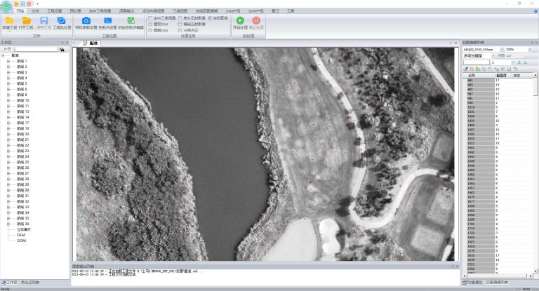Screen dimensions: 539x291
Task: Uncheck the 波段配准 checkbox
Action: [x=209, y=18]
